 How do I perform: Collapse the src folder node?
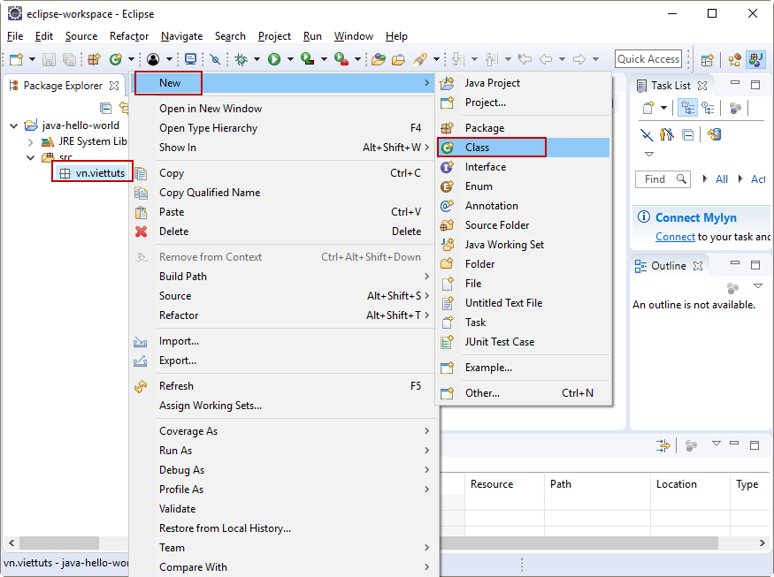(x=31, y=158)
